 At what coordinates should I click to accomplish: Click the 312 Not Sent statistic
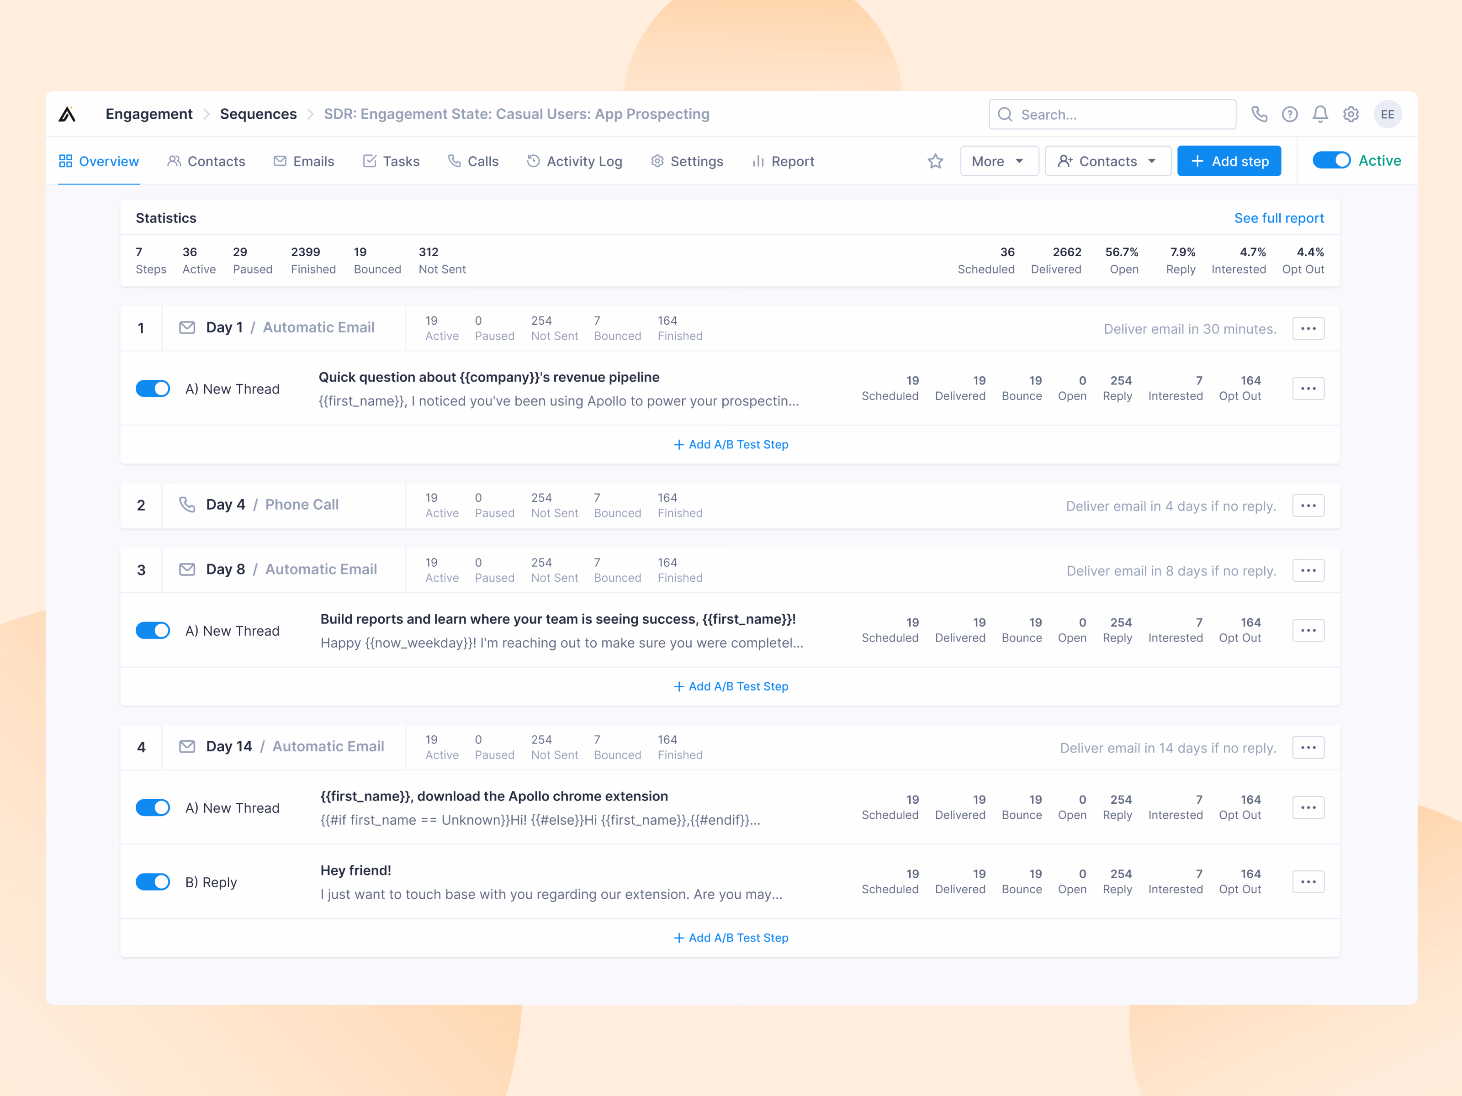pos(442,260)
